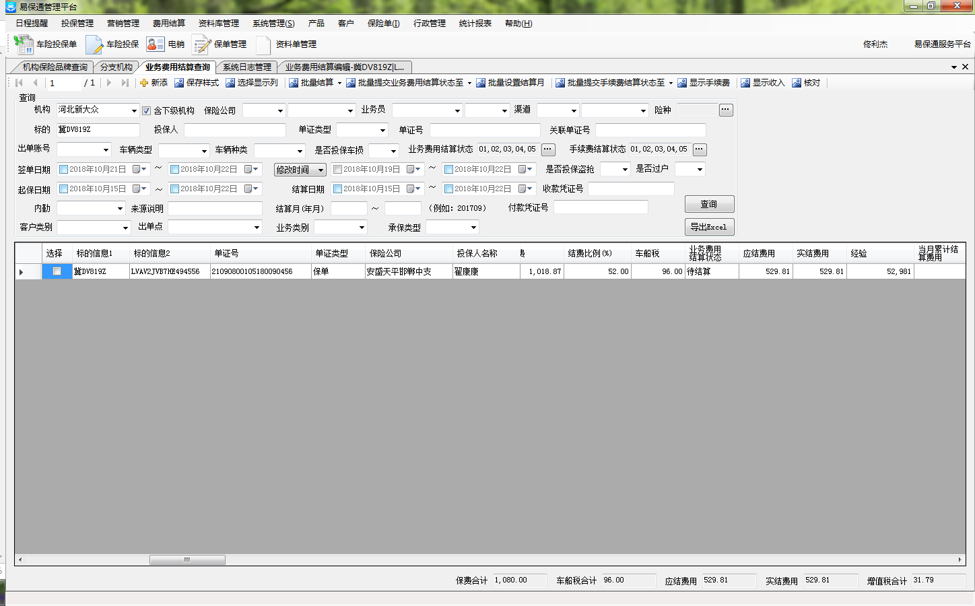975x606 pixels.
Task: Click the 显示收入 toolbar icon
Action: (745, 83)
